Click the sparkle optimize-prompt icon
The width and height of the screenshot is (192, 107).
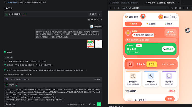point(90,104)
